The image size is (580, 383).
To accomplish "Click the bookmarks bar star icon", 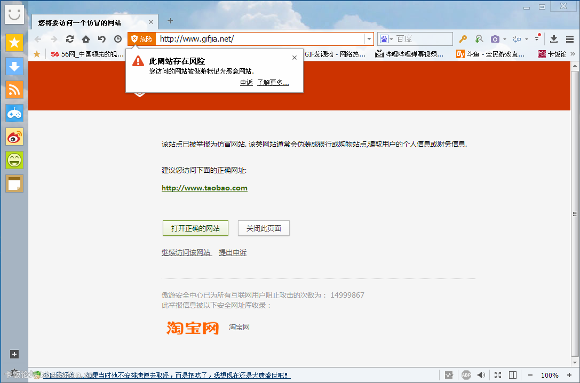I will [37, 54].
